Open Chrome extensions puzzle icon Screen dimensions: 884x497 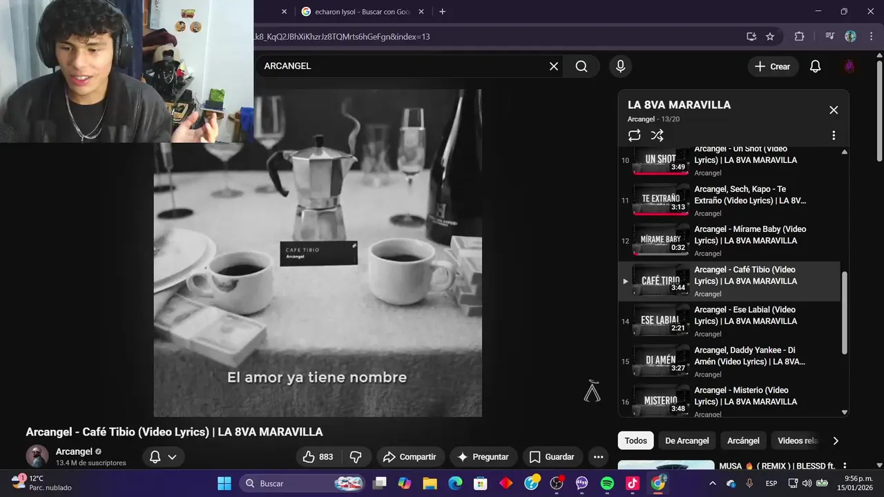(800, 37)
